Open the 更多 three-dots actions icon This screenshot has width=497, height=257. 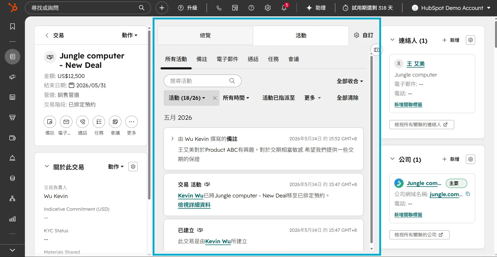point(132,122)
